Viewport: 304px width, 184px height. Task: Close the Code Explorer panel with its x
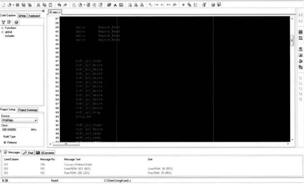43,11
